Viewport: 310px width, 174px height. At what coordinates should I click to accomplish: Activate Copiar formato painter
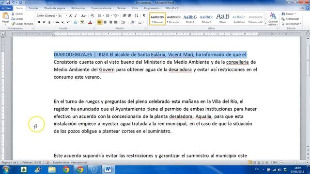pos(22,24)
